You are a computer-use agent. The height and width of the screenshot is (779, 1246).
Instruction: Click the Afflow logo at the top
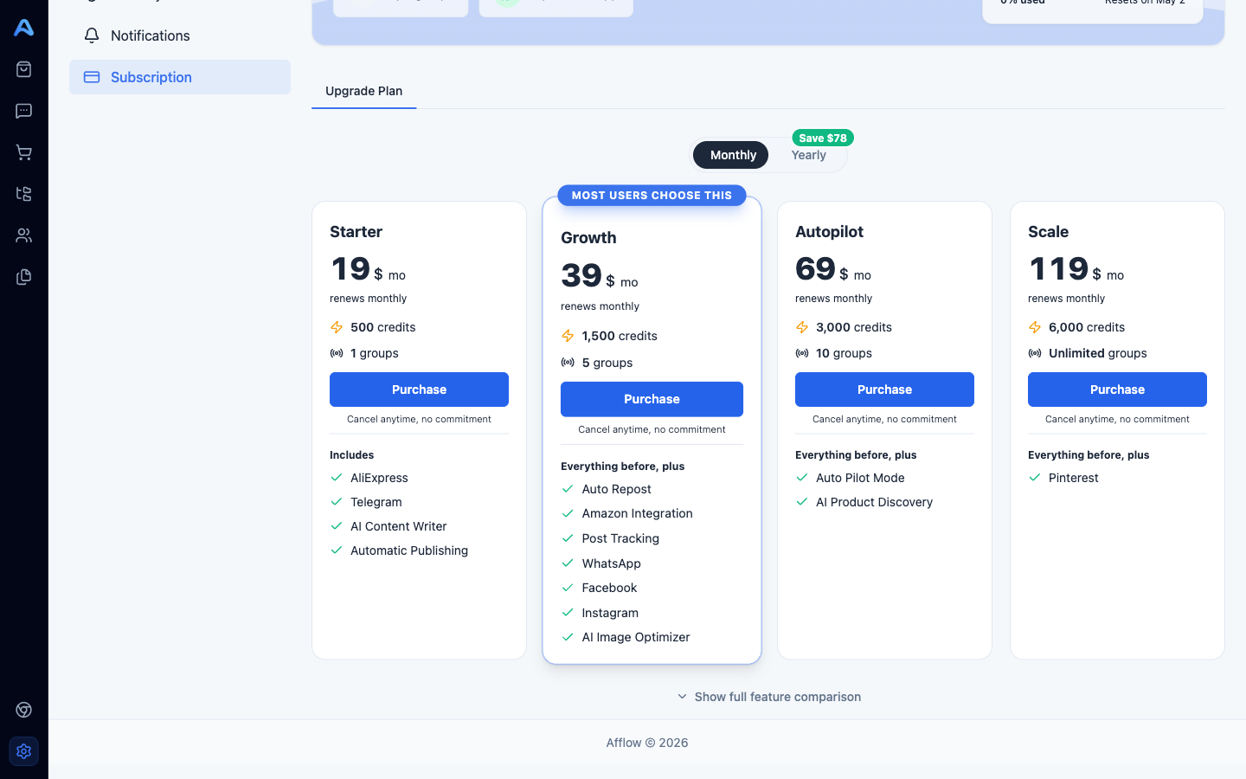(23, 27)
